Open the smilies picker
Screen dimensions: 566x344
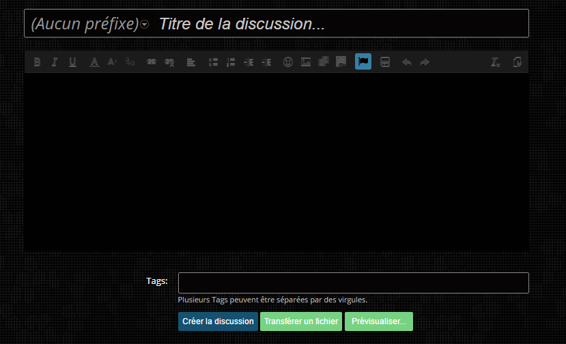click(x=287, y=62)
